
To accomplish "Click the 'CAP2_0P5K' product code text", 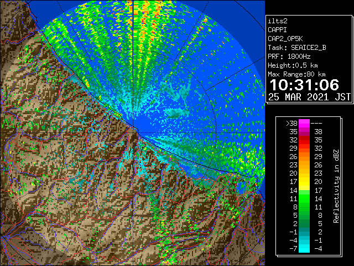I will tap(285, 39).
